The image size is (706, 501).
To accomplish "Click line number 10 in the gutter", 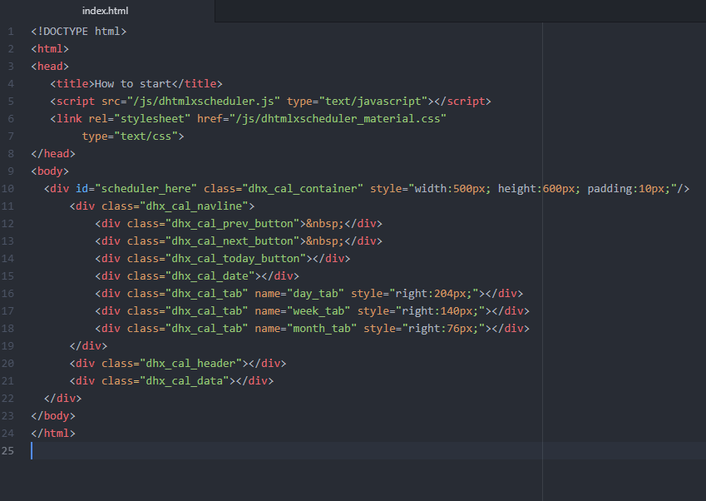I will point(7,188).
